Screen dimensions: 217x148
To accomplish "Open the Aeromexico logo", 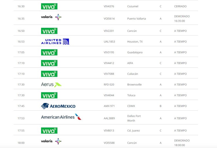I will (x=58, y=106).
